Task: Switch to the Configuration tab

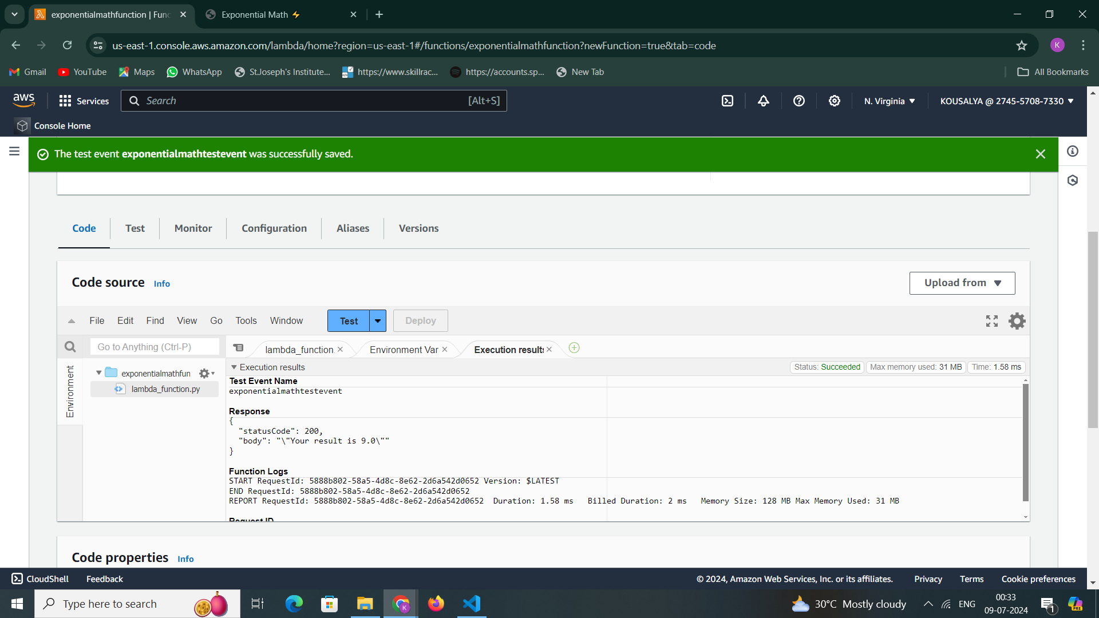Action: click(274, 228)
